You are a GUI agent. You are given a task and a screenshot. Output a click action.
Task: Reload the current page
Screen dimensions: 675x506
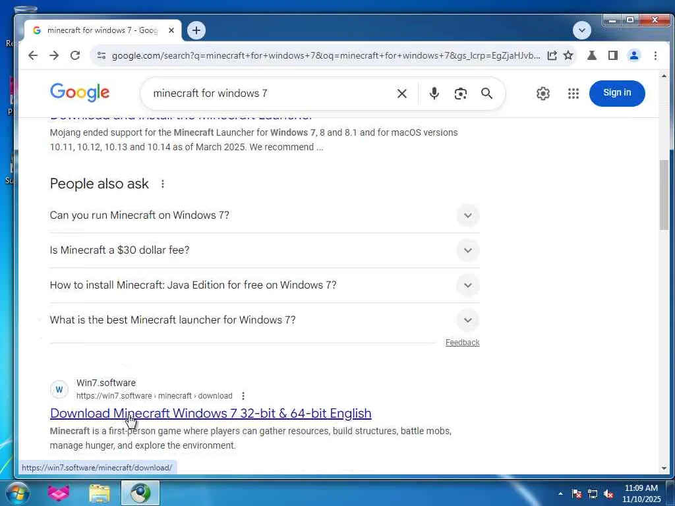[x=75, y=55]
